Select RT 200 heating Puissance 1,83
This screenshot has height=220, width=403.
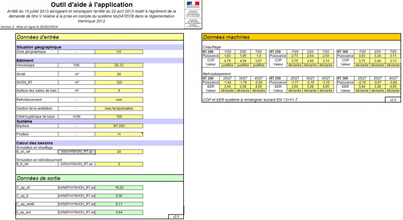227,56
